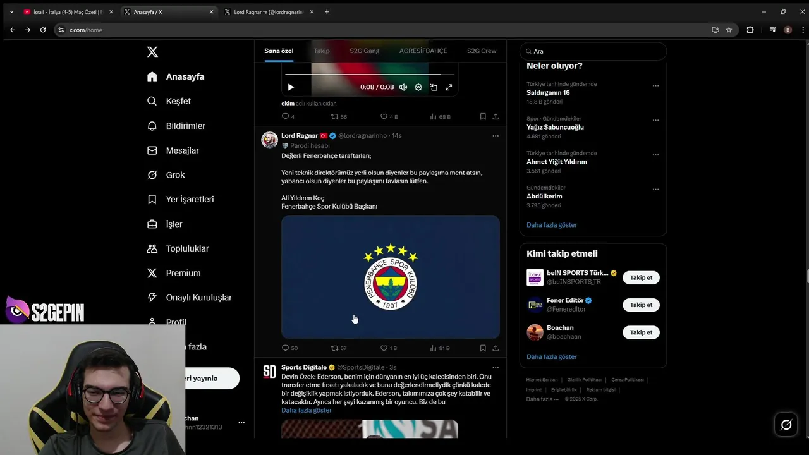Open Grok floating button
Image resolution: width=809 pixels, height=455 pixels.
tap(786, 425)
